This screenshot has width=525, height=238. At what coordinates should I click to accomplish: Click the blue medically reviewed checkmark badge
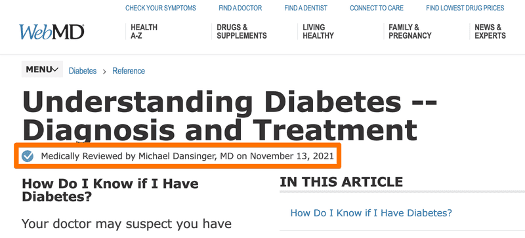pos(28,156)
